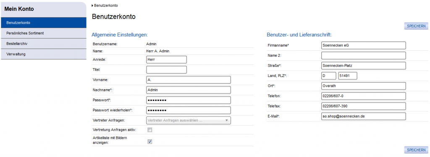The width and height of the screenshot is (430, 157).
Task: Click the bottom SPEICHERN button
Action: click(x=416, y=150)
